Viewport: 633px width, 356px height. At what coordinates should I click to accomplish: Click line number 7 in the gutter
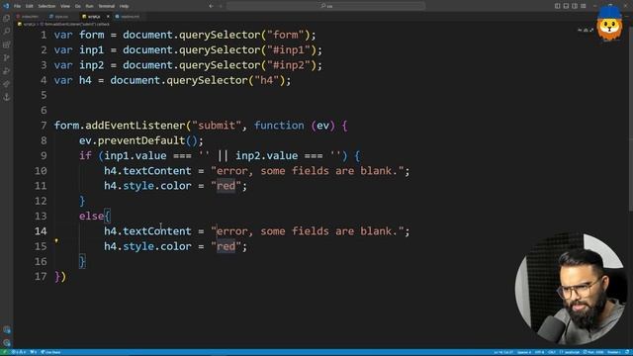pos(44,126)
